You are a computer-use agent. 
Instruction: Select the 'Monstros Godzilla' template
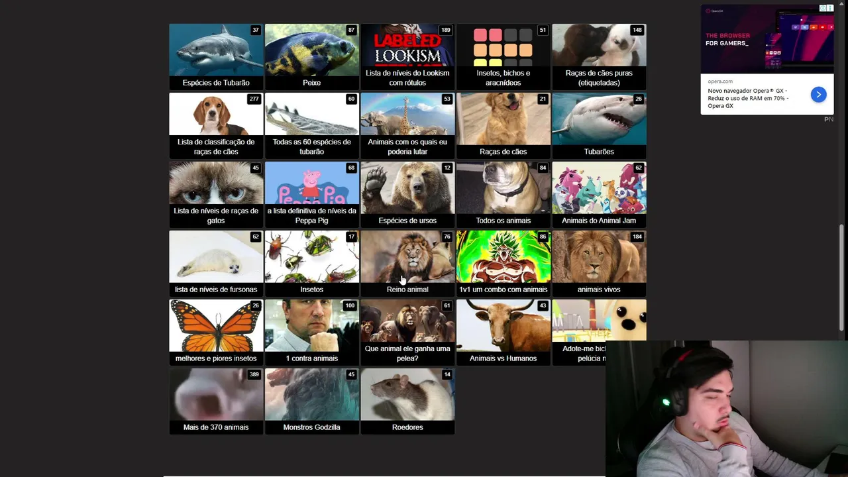click(x=311, y=401)
